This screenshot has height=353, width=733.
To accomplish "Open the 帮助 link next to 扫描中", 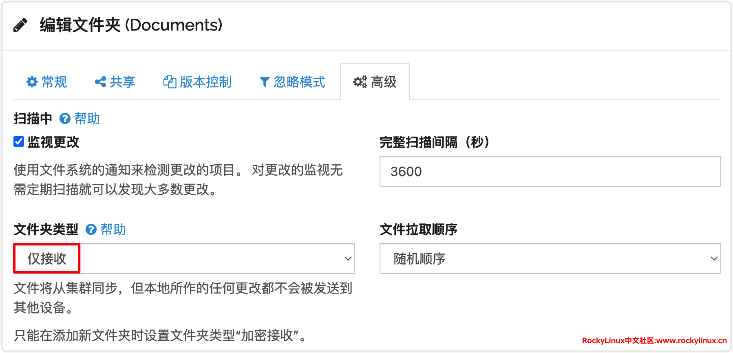I will 87,119.
